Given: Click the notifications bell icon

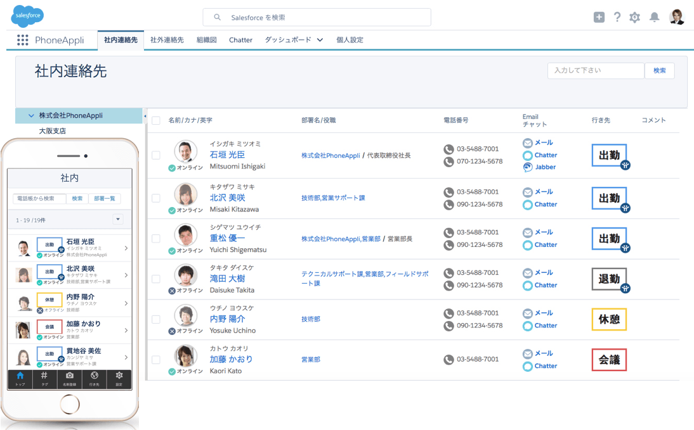Looking at the screenshot, I should pos(654,18).
